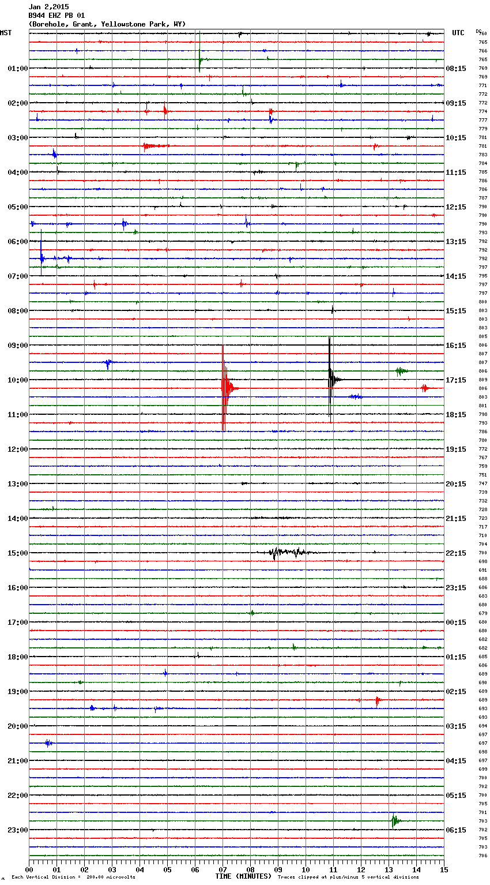Select the '22:00' MST row label

pyautogui.click(x=18, y=796)
